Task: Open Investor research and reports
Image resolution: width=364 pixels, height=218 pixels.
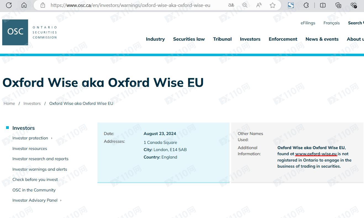Action: [x=40, y=159]
